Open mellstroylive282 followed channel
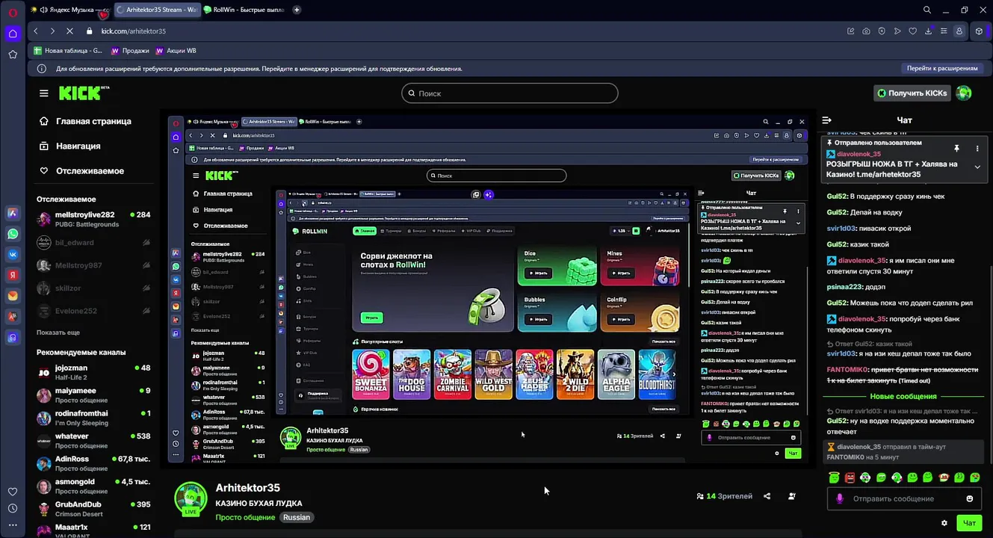Viewport: 993px width, 538px height. [93, 219]
